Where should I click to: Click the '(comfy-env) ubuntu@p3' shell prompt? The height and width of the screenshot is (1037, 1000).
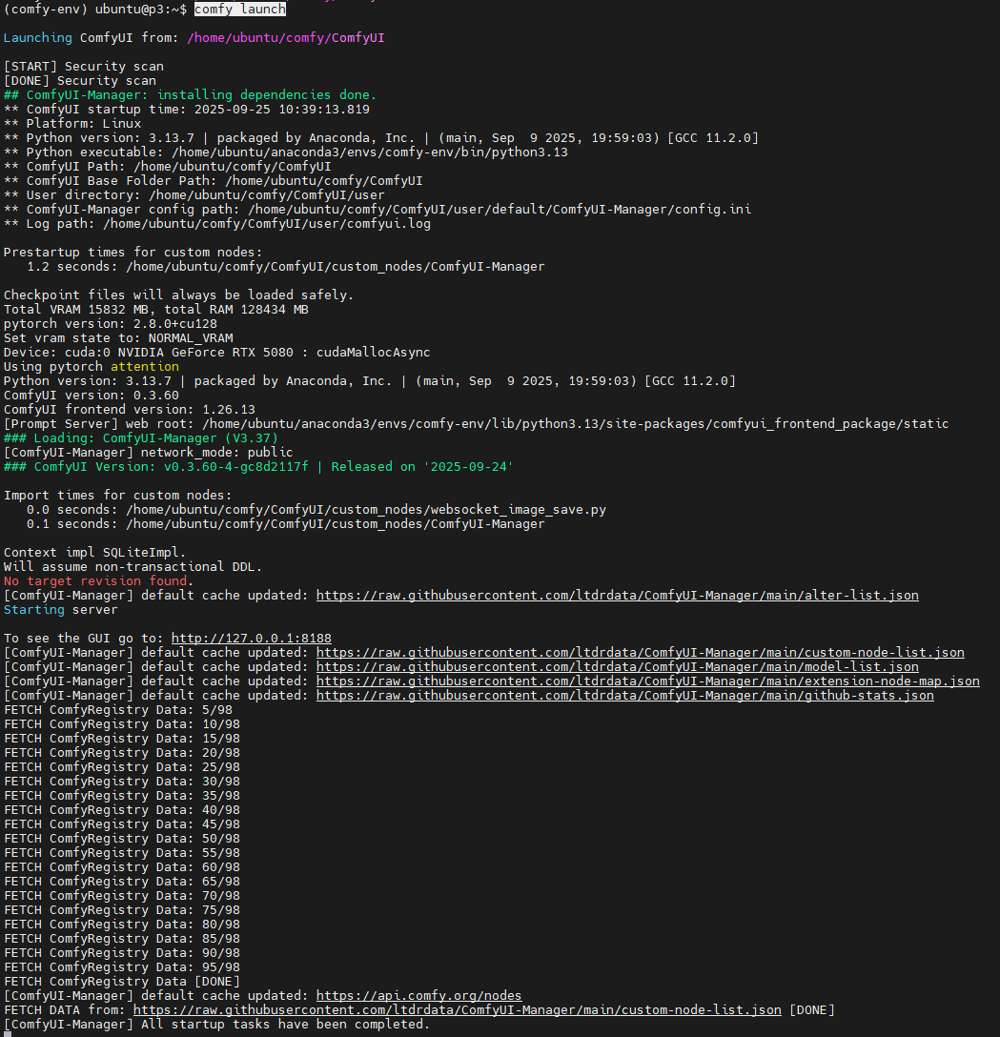click(95, 10)
